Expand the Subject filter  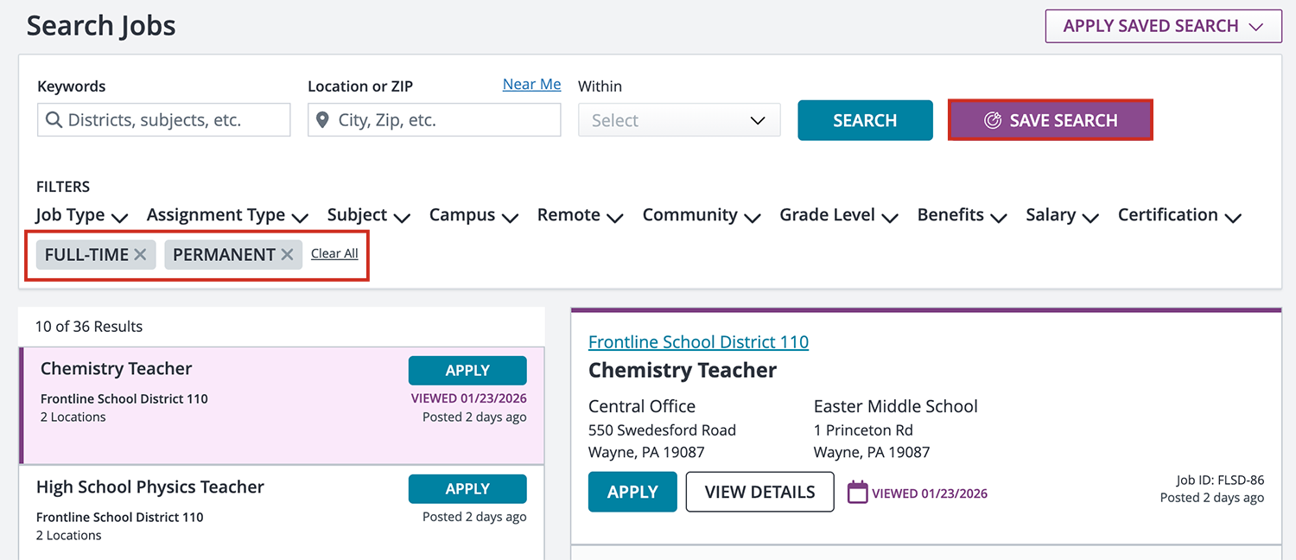pos(367,215)
